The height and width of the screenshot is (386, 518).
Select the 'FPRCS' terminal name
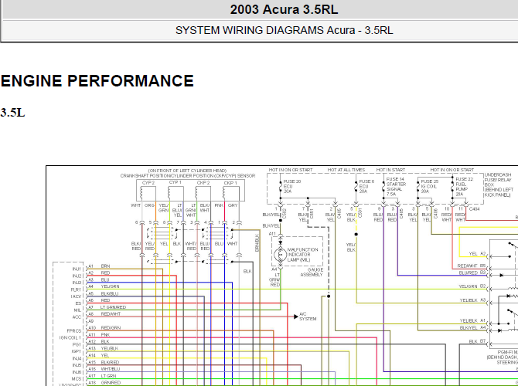pos(74,330)
